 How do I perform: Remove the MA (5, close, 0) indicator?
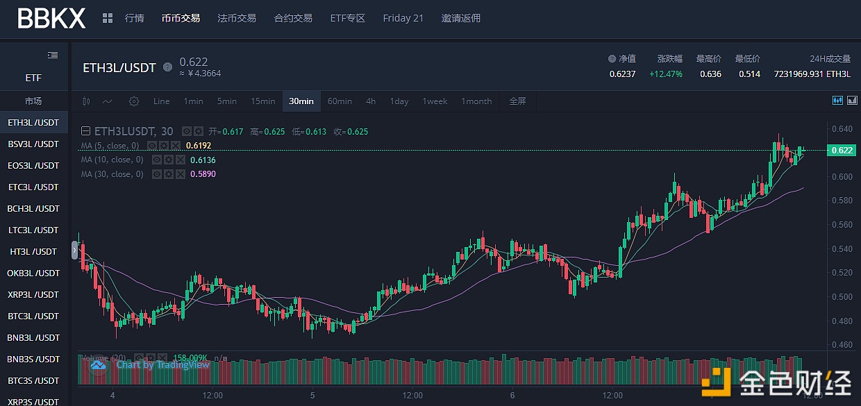(176, 146)
